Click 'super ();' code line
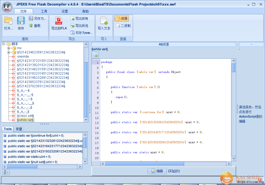The height and width of the screenshot is (185, 265). [x=122, y=97]
